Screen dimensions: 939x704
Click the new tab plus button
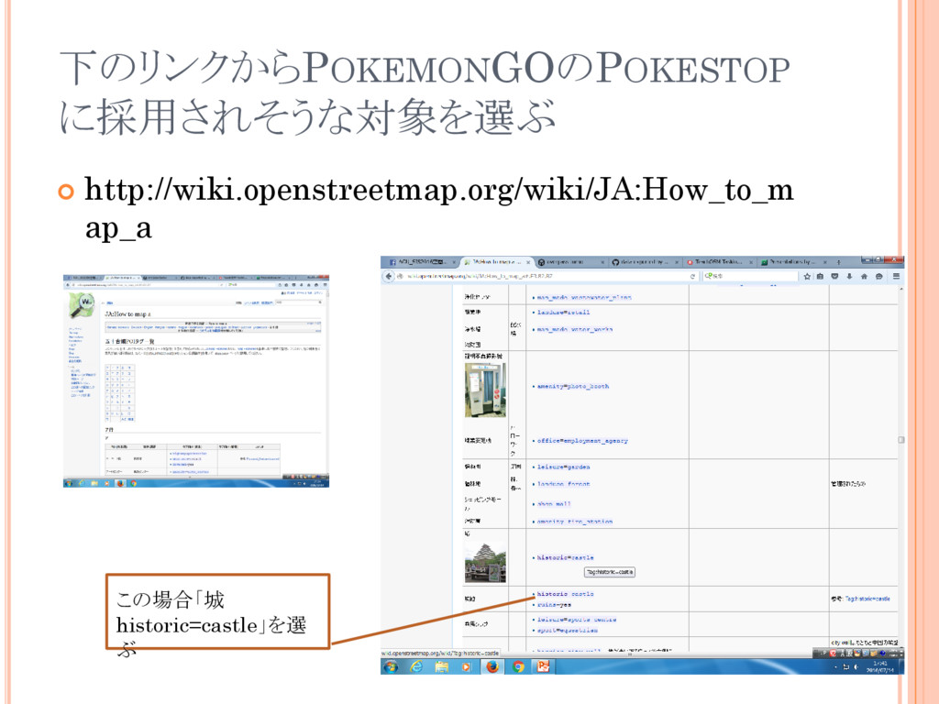[838, 262]
